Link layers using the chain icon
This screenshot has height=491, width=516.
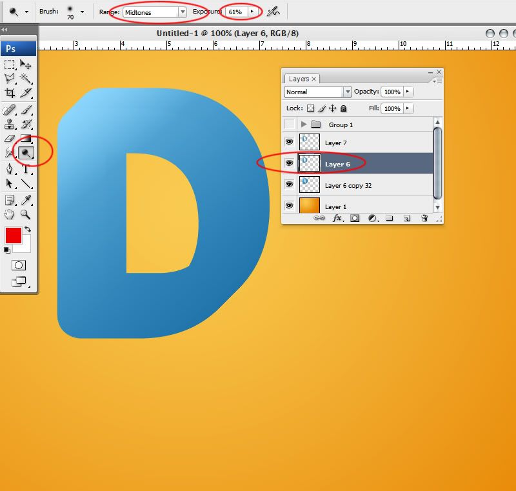click(x=319, y=218)
